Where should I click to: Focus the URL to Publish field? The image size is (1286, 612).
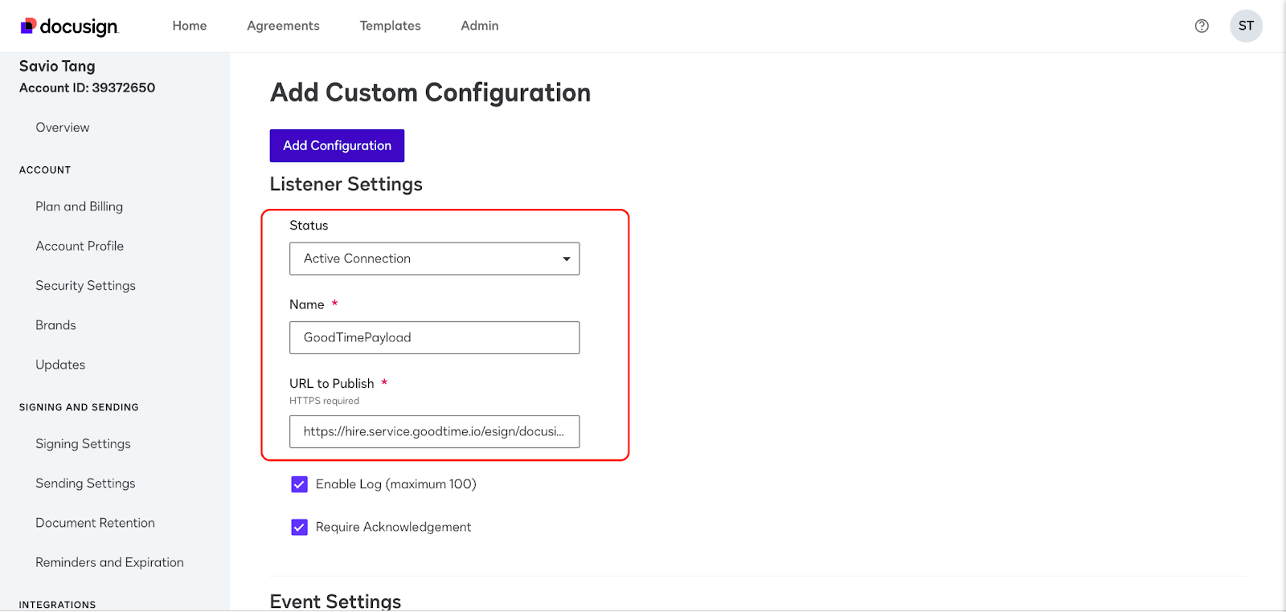[x=434, y=431]
